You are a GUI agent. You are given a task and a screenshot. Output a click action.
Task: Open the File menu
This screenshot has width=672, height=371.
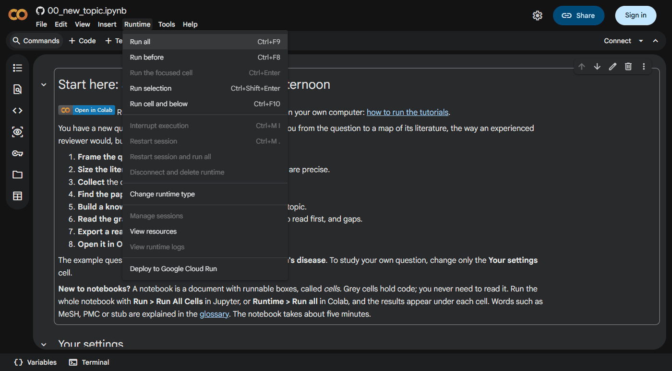(x=41, y=24)
